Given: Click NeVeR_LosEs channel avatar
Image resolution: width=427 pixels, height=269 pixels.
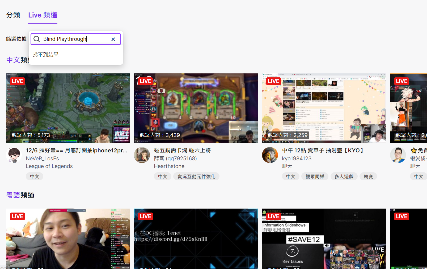Looking at the screenshot, I should tap(14, 155).
